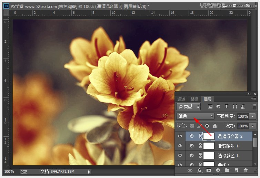Click the Photoshop Ps logo icon
Image resolution: width=260 pixels, height=178 pixels.
click(6, 6)
